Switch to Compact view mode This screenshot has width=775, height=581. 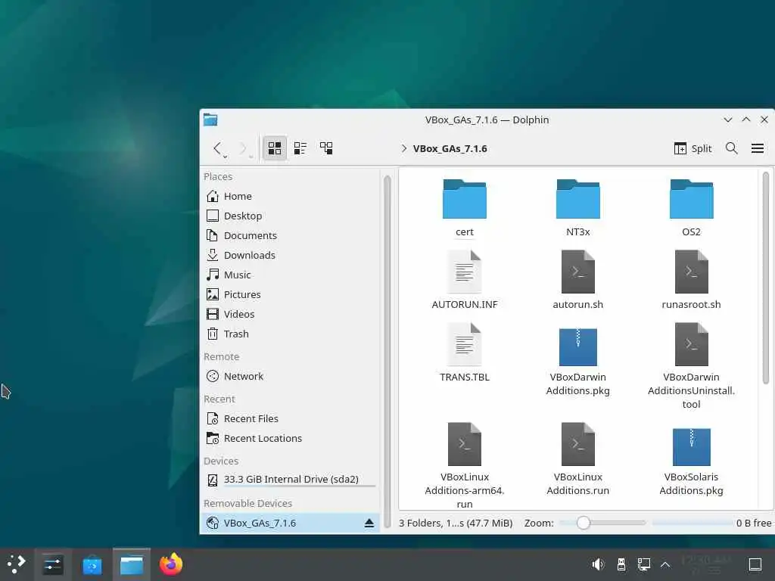tap(300, 148)
